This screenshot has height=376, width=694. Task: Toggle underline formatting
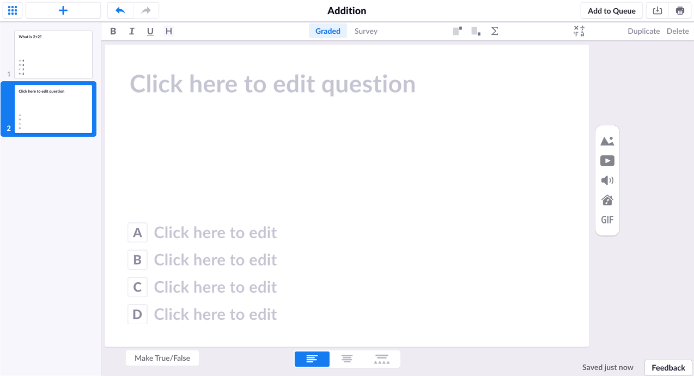pyautogui.click(x=150, y=31)
